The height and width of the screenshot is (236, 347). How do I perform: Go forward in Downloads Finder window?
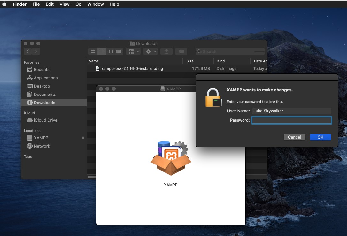pos(36,51)
